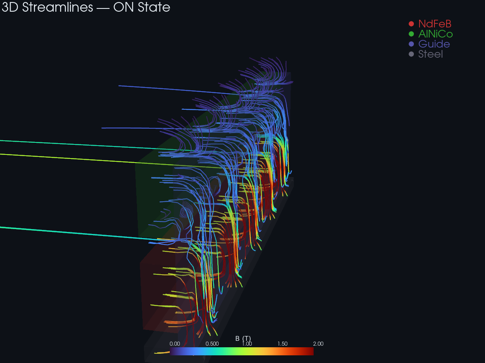485x363 pixels.
Task: Click the 'B (T)' colorbar title
Action: (x=242, y=338)
